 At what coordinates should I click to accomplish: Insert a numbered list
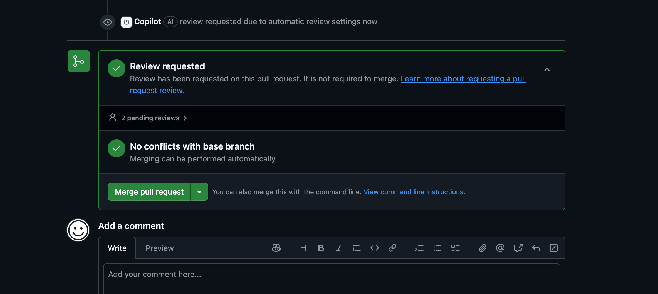coord(419,248)
